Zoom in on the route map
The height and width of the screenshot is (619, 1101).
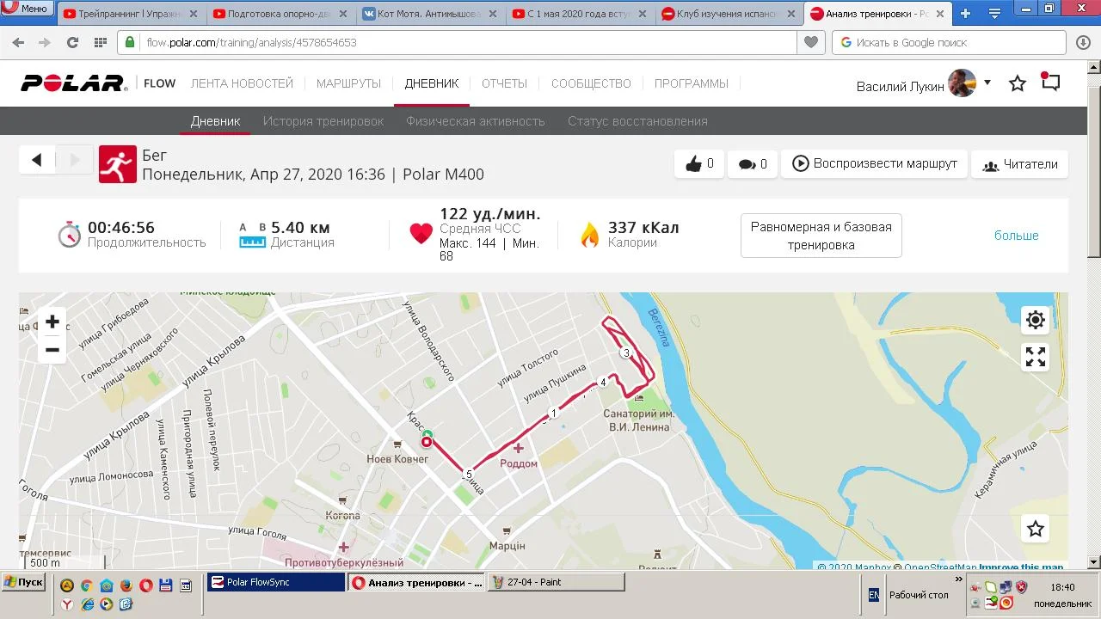(x=52, y=322)
